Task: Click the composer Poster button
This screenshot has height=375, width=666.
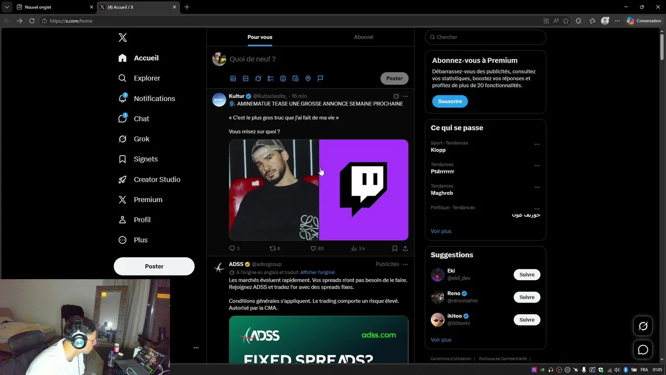Action: pyautogui.click(x=394, y=78)
